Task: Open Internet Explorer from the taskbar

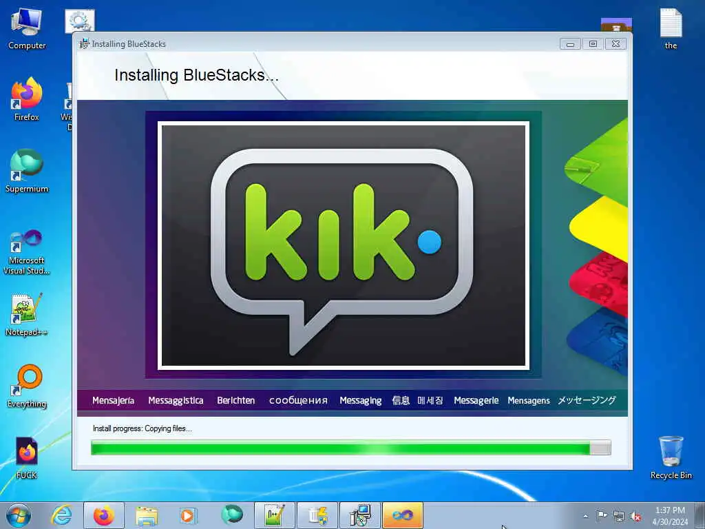Action: 61,515
